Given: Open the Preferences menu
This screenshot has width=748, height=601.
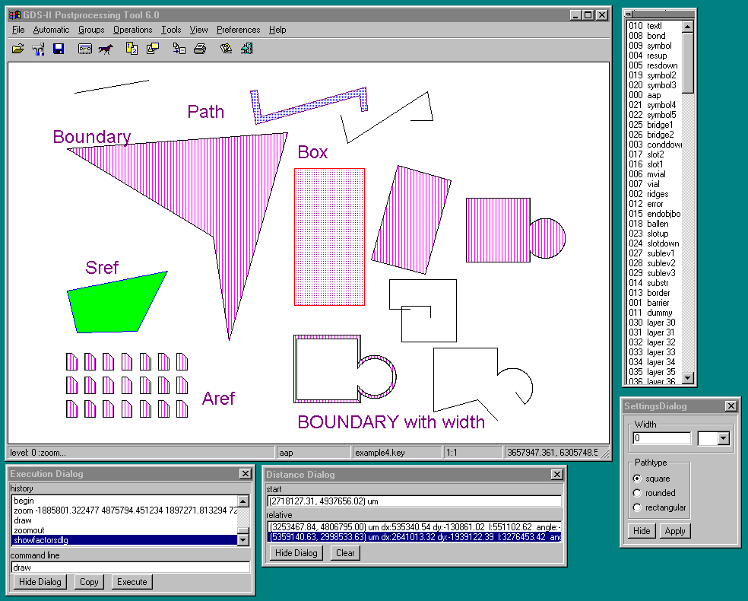Looking at the screenshot, I should [x=238, y=30].
